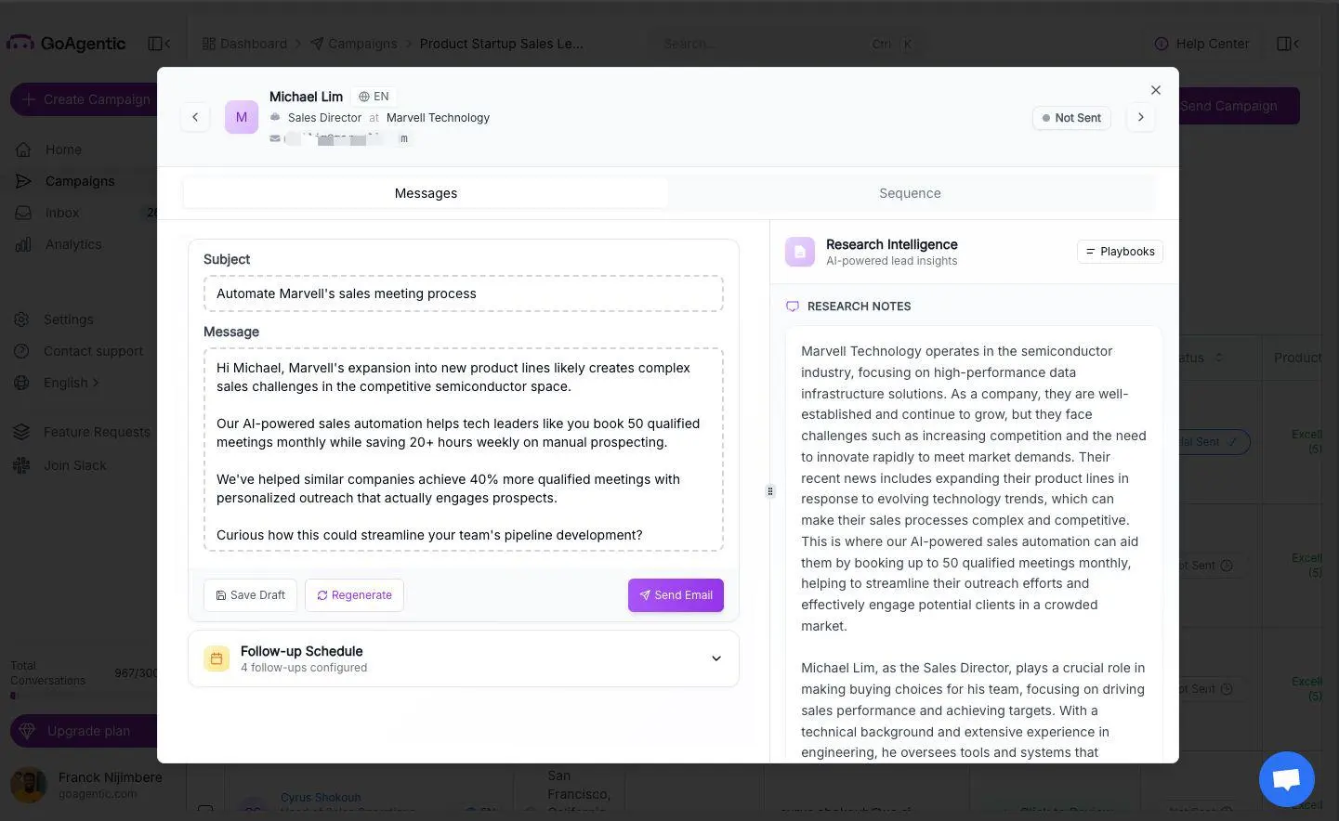Viewport: 1339px width, 821px height.
Task: Click the EN language badge
Action: pyautogui.click(x=374, y=97)
